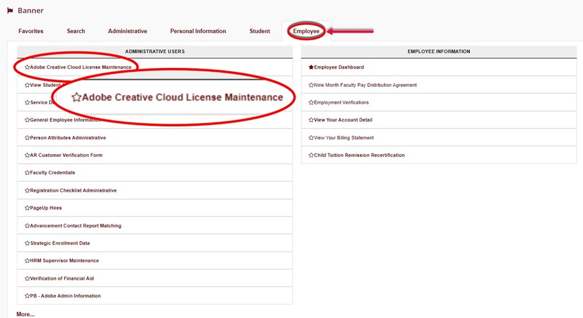Select the Student tab

tap(260, 31)
